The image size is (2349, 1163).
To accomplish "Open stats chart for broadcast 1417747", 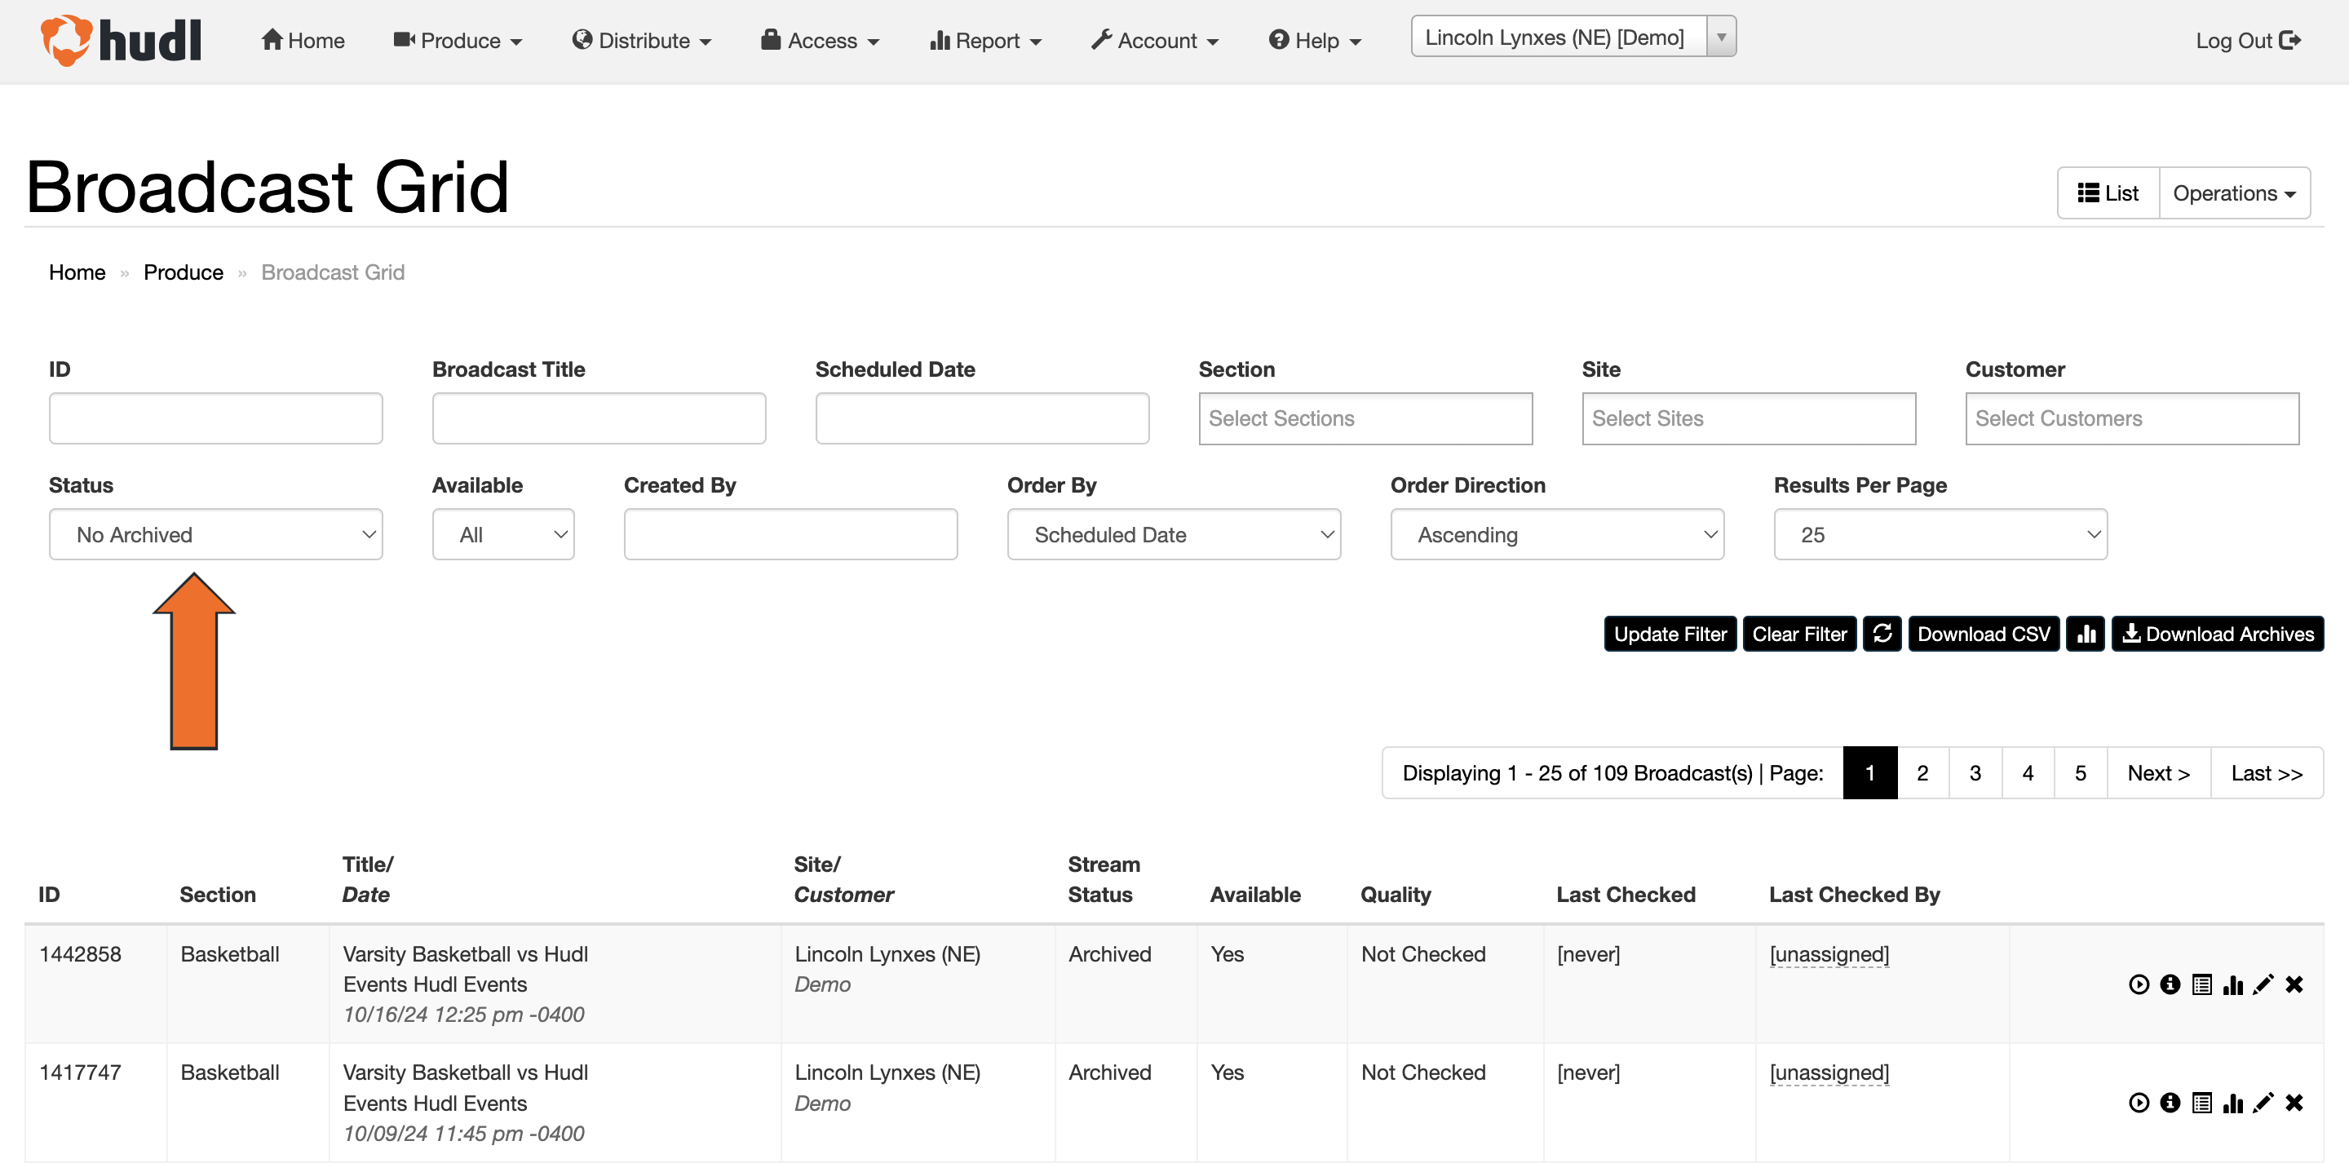I will pos(2233,1103).
